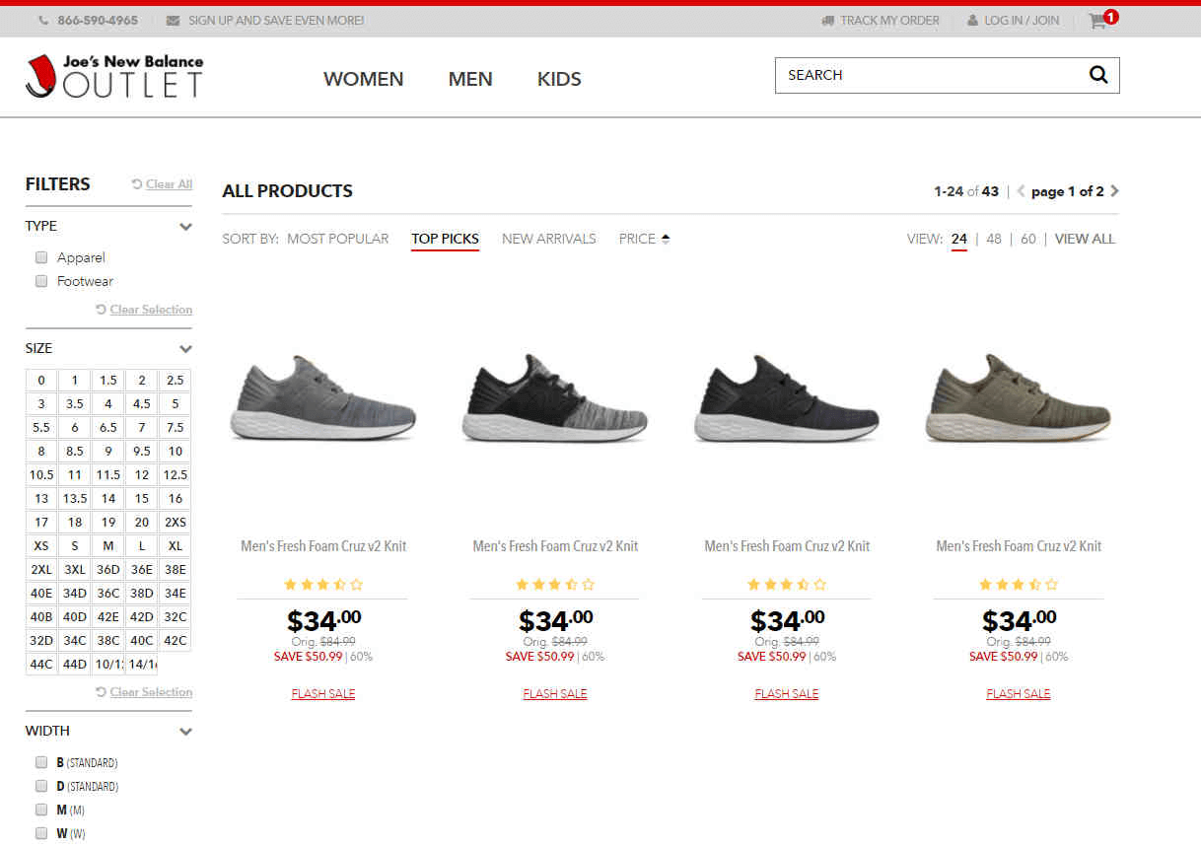
Task: Click Sign Up and Save Even More
Action: [265, 20]
